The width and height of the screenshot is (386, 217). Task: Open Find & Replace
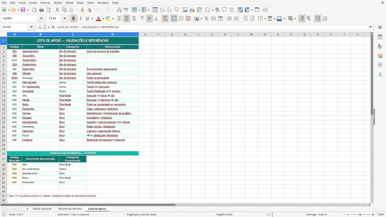(119, 10)
